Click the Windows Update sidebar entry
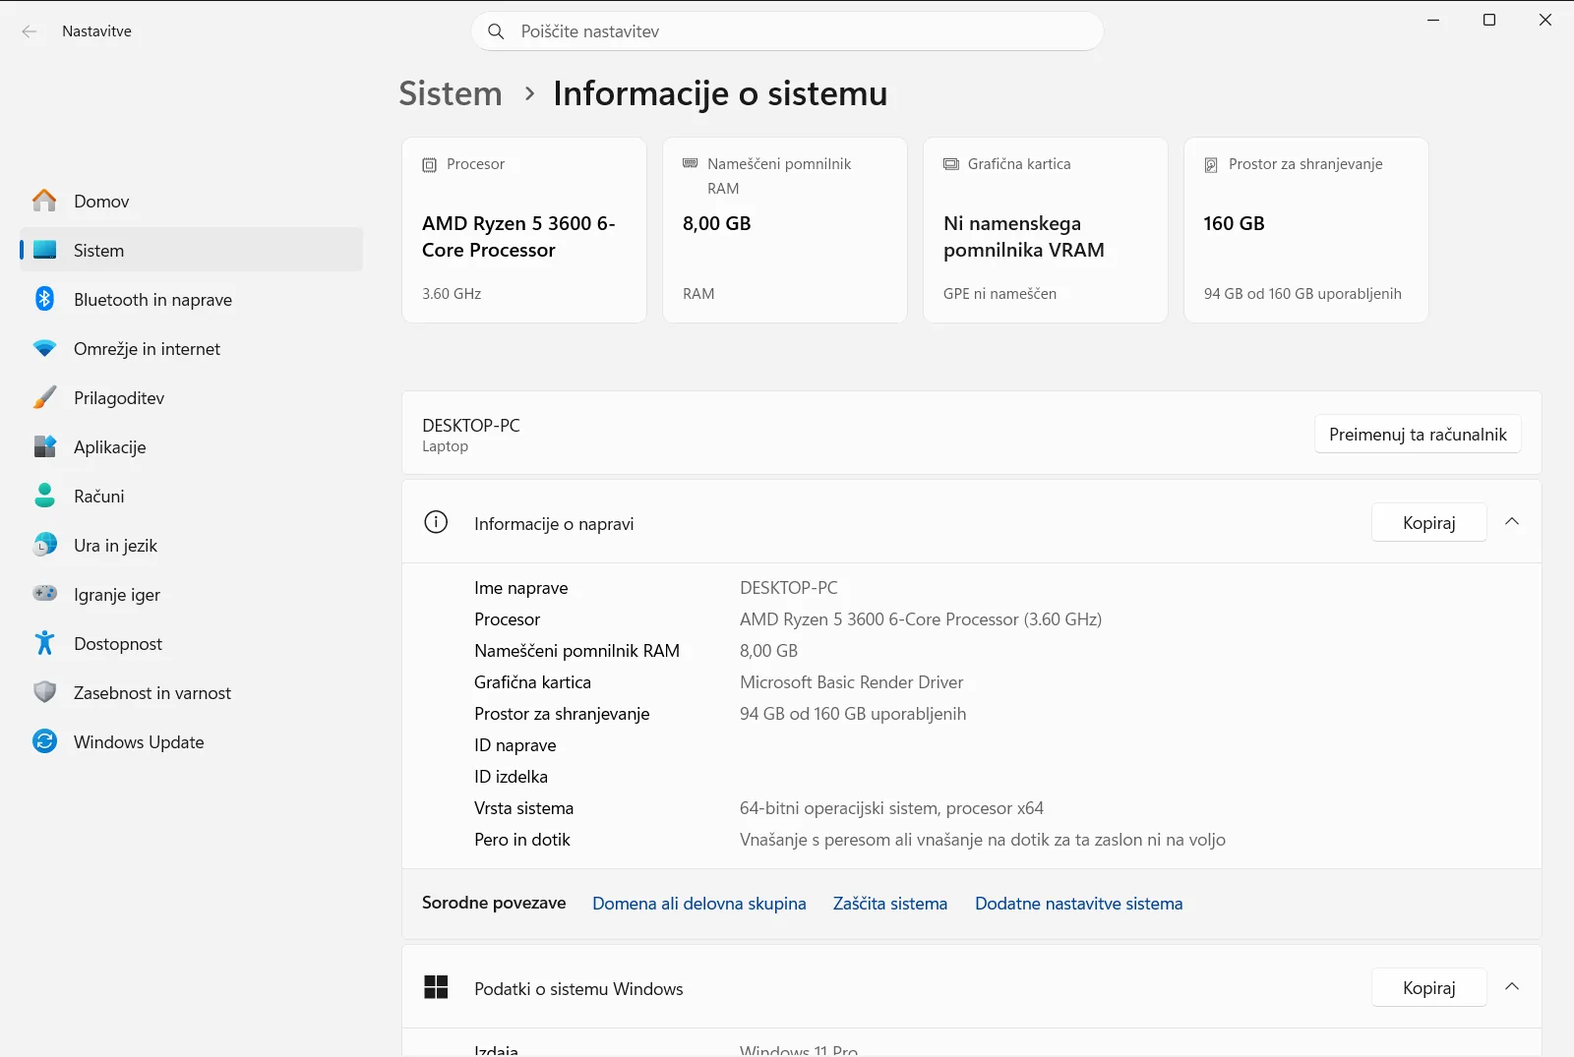 [x=191, y=741]
